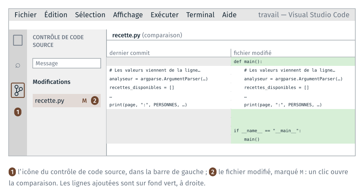Open the Aide menu
Viewport: 364px width, 194px height.
(x=229, y=15)
